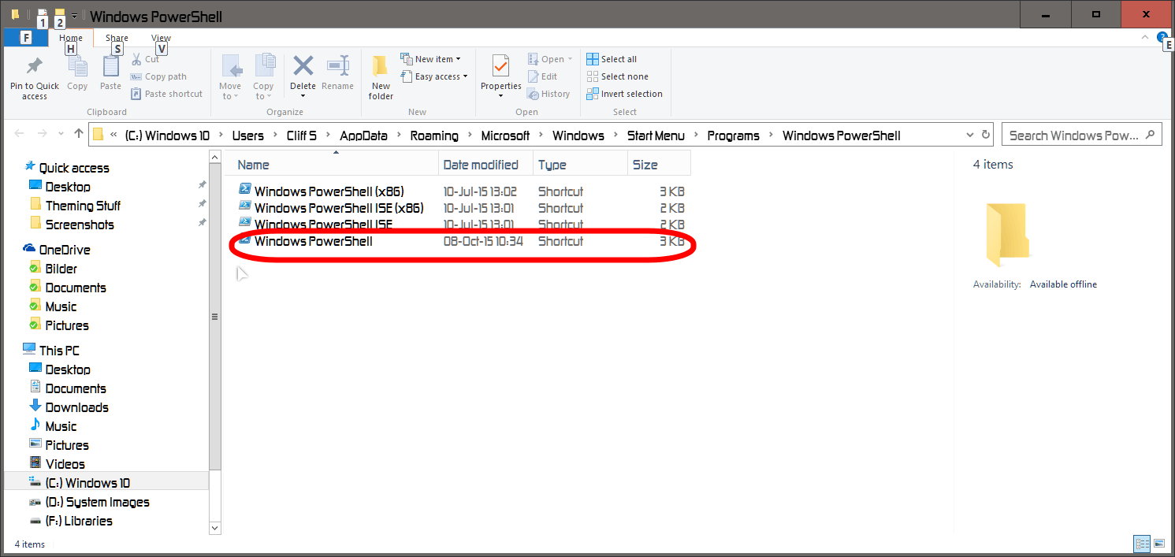
Task: Collapse the ribbon chevron
Action: [x=1145, y=37]
